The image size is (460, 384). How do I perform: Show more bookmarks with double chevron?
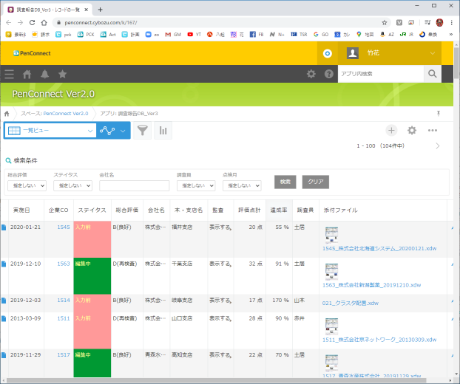(451, 35)
